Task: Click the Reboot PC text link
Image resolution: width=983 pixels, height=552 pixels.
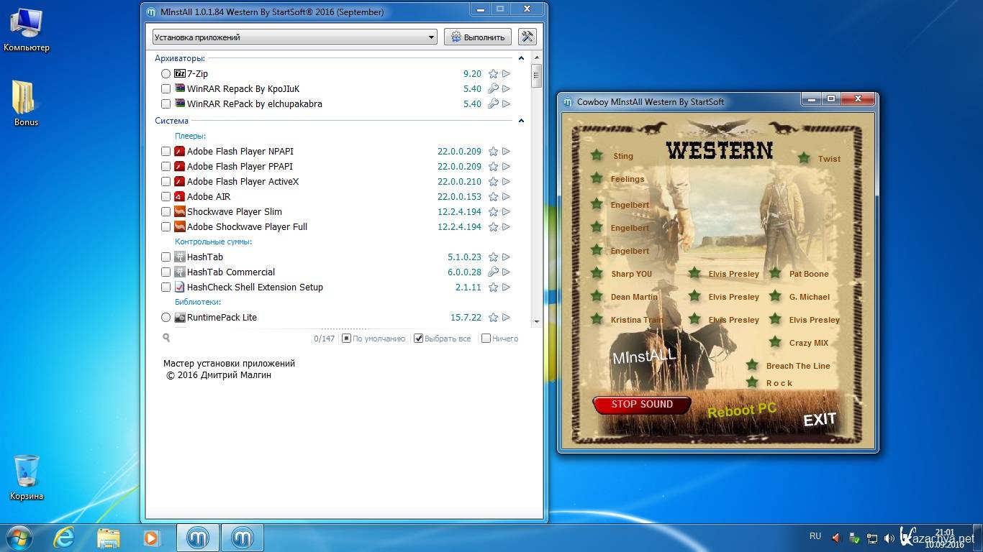Action: click(x=742, y=410)
